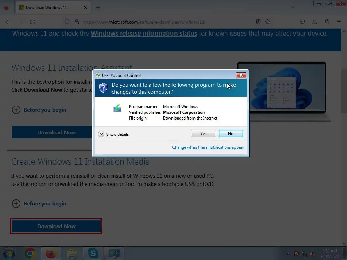Click the 'Windows 11 Installation Assistant' heading
The width and height of the screenshot is (347, 260).
(x=72, y=68)
